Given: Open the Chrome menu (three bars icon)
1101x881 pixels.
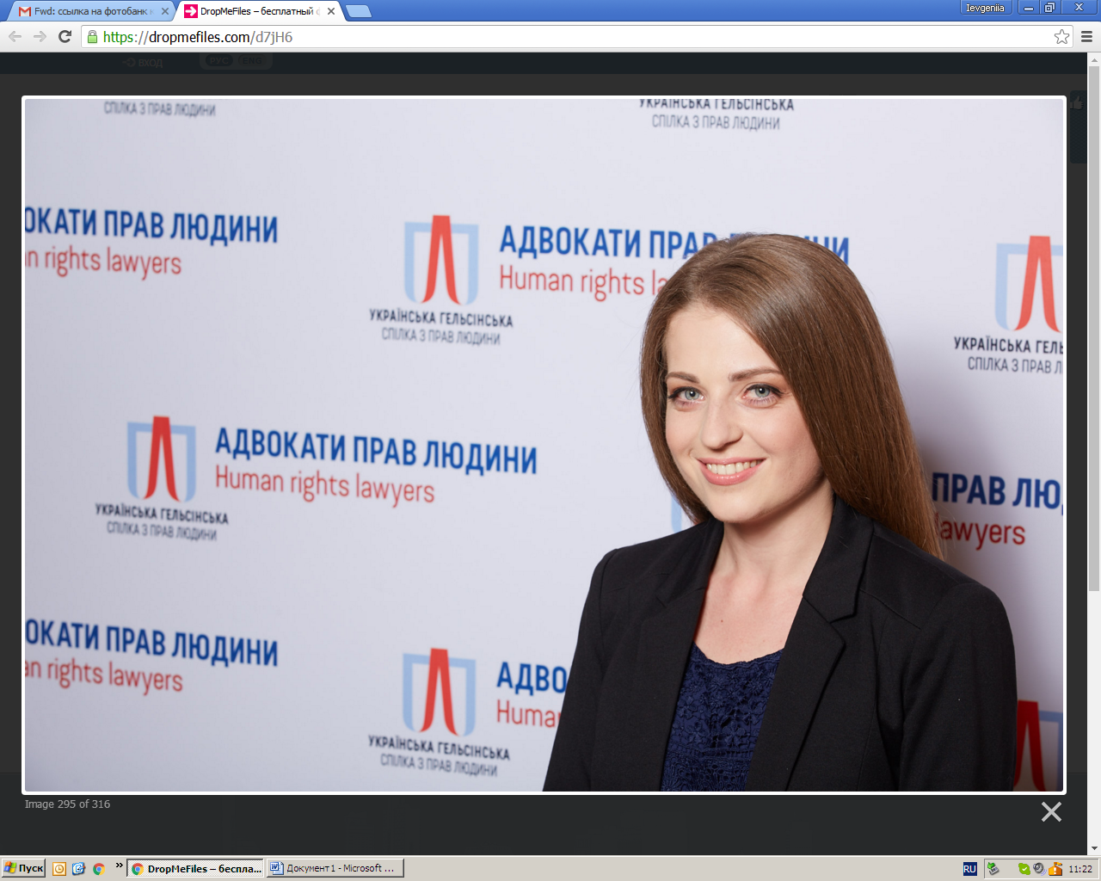Looking at the screenshot, I should click(1086, 36).
